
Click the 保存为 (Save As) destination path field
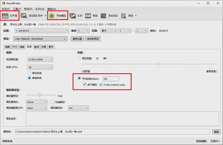(113, 132)
